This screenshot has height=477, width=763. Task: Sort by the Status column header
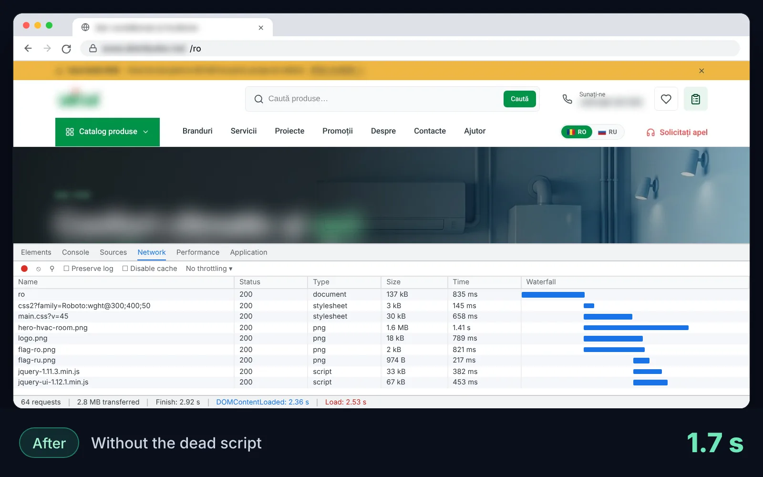pos(271,282)
